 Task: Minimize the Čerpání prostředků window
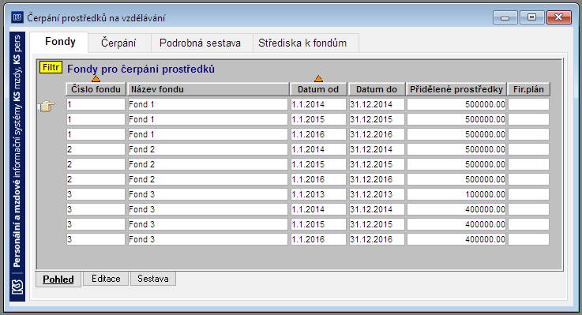[505, 17]
